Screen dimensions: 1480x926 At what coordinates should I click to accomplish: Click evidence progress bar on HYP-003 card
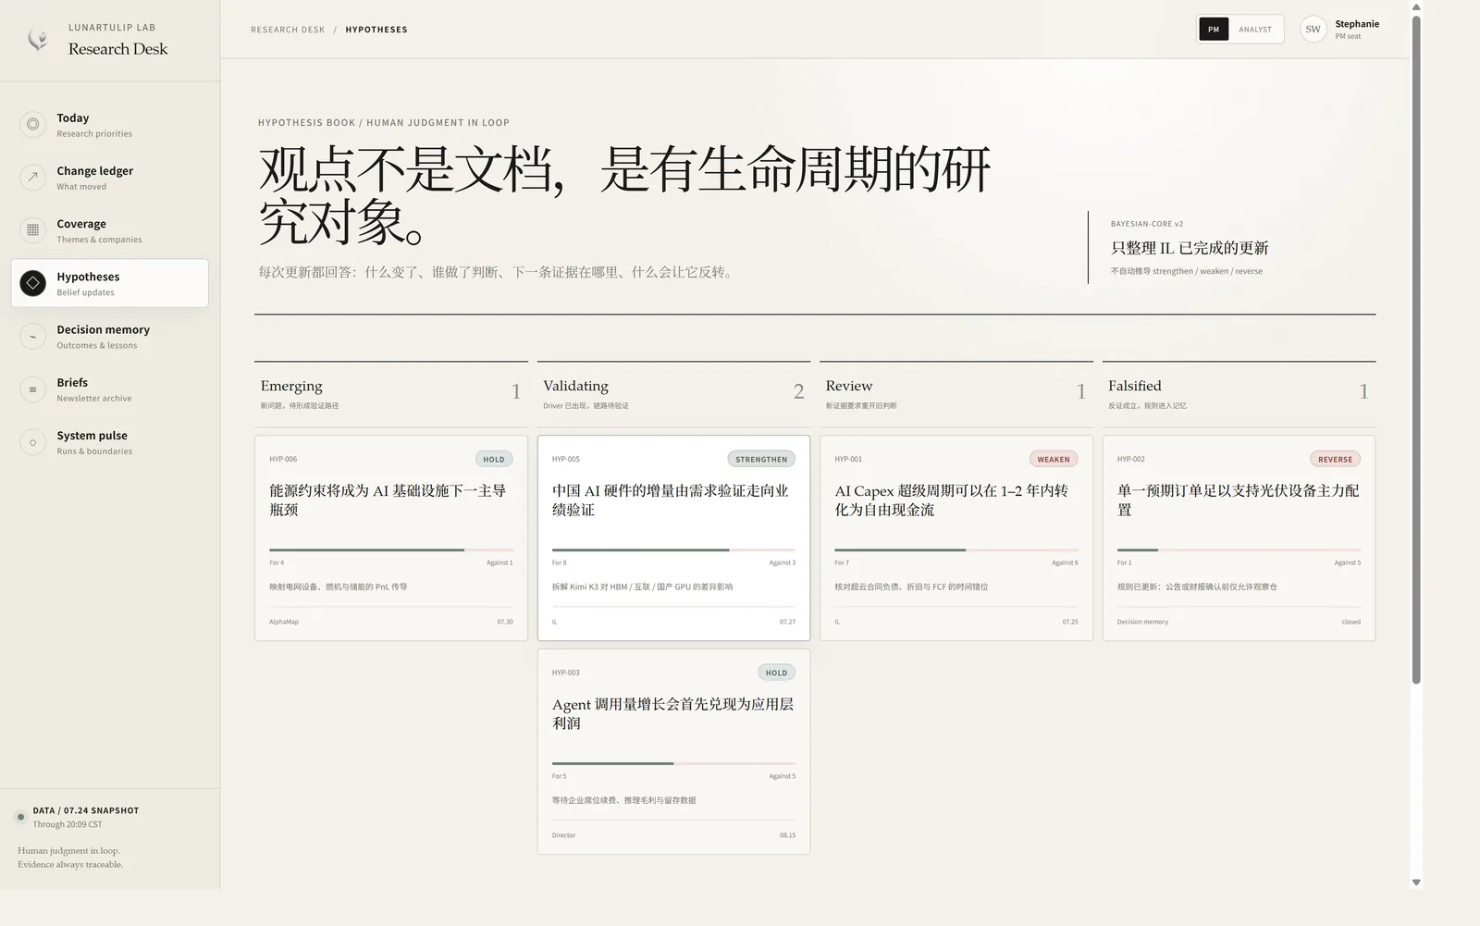[673, 763]
